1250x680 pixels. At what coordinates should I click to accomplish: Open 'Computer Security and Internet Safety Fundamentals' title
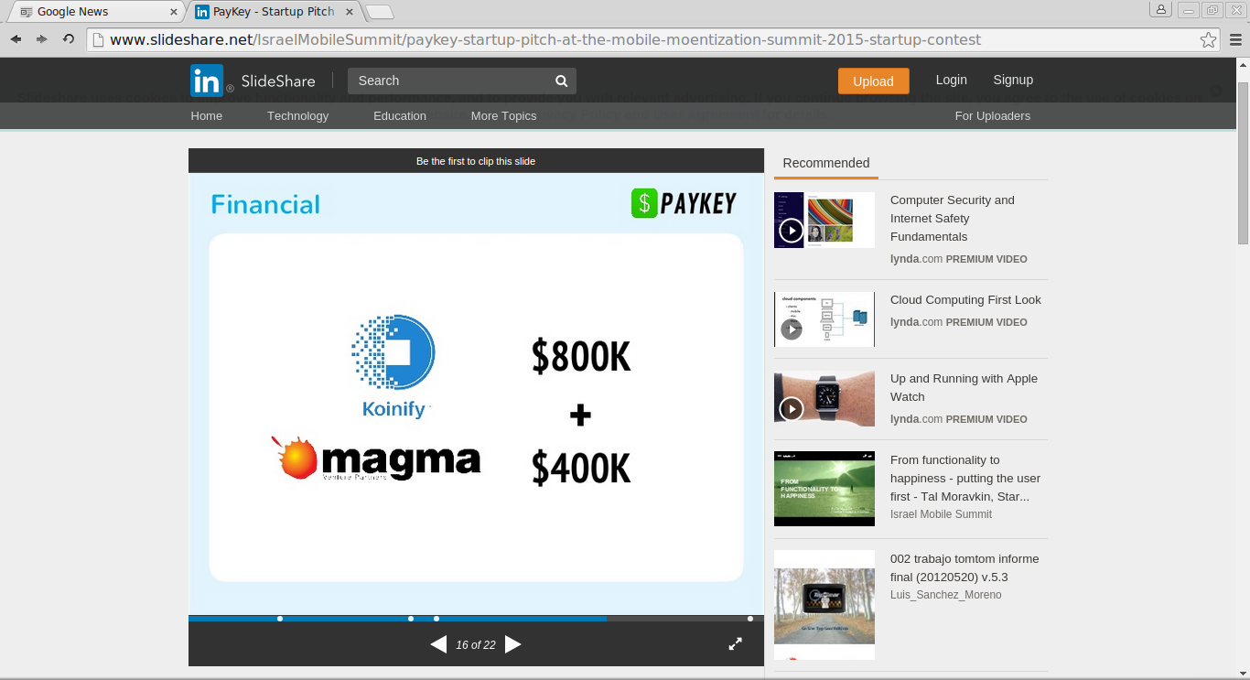953,219
